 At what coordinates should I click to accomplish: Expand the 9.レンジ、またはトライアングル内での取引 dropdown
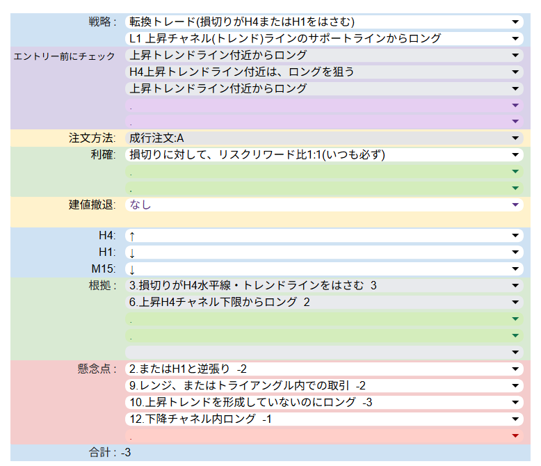pyautogui.click(x=324, y=385)
